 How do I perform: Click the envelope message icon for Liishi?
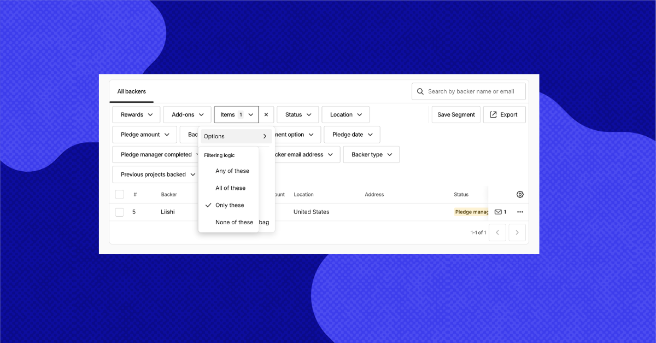click(x=498, y=212)
